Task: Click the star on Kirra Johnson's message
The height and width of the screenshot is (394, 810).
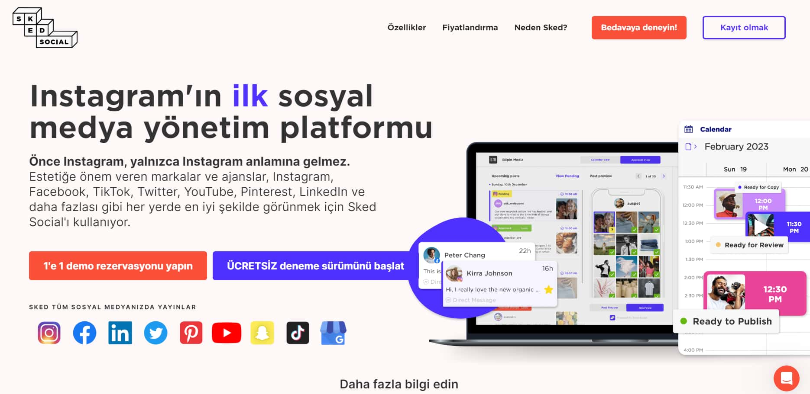Action: pos(548,290)
